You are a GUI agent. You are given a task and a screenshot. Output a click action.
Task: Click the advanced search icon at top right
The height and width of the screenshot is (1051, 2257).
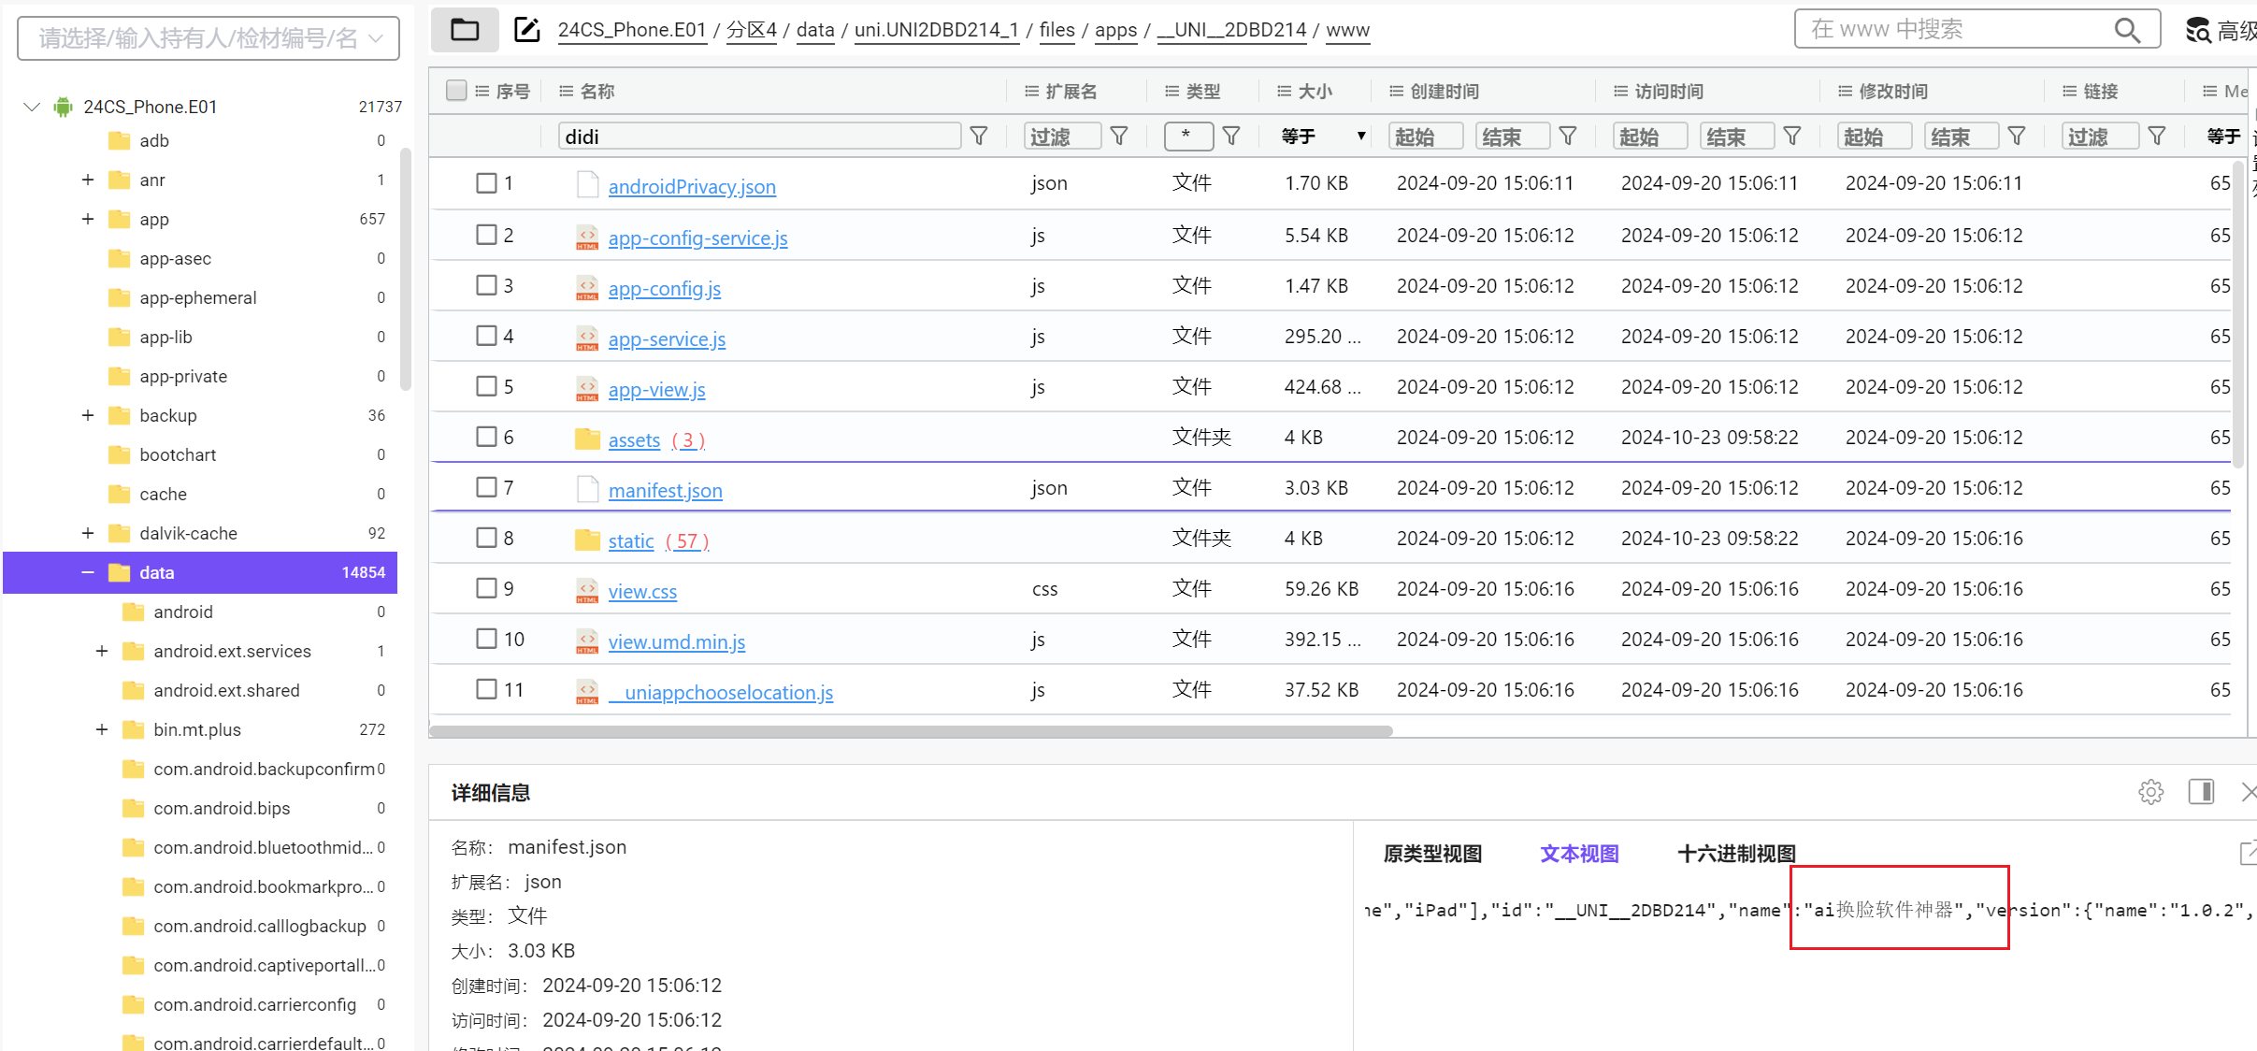[x=2199, y=31]
